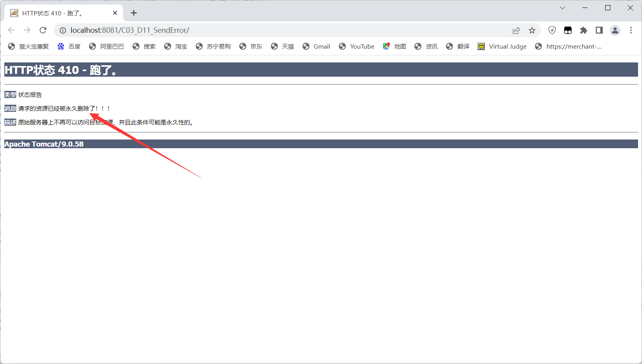This screenshot has height=364, width=642.
Task: Go forward to the next page
Action: 27,30
